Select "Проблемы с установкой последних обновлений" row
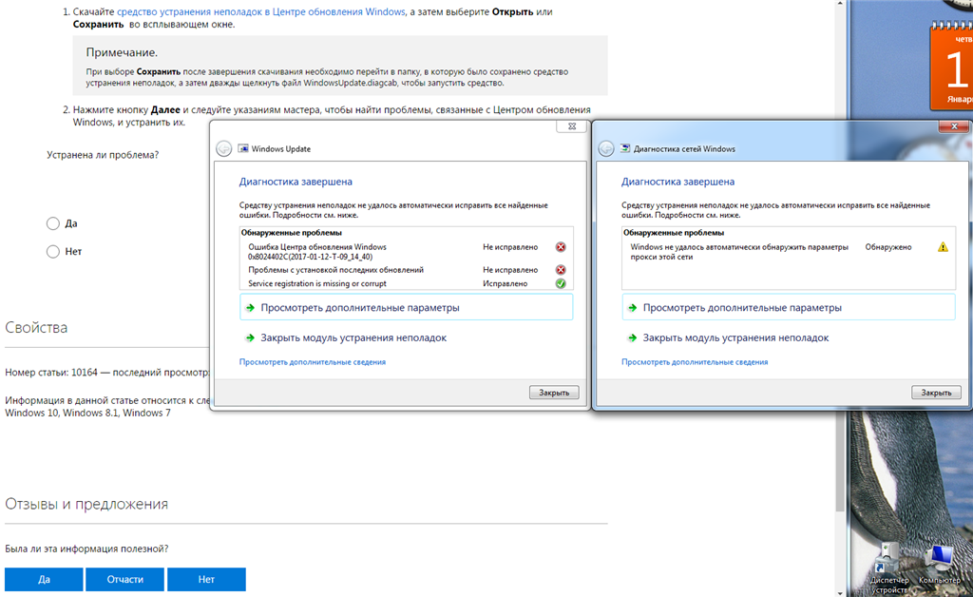Viewport: 973px width, 597px height. (x=406, y=270)
